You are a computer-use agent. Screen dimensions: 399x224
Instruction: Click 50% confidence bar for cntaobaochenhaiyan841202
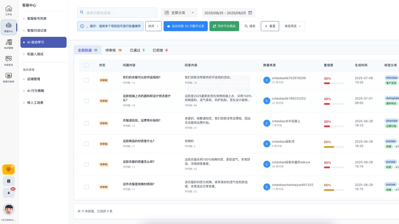(334, 190)
